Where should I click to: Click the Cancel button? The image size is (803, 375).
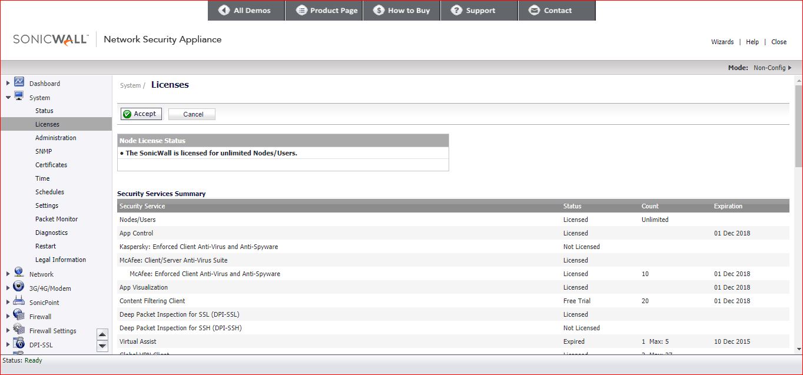click(191, 114)
